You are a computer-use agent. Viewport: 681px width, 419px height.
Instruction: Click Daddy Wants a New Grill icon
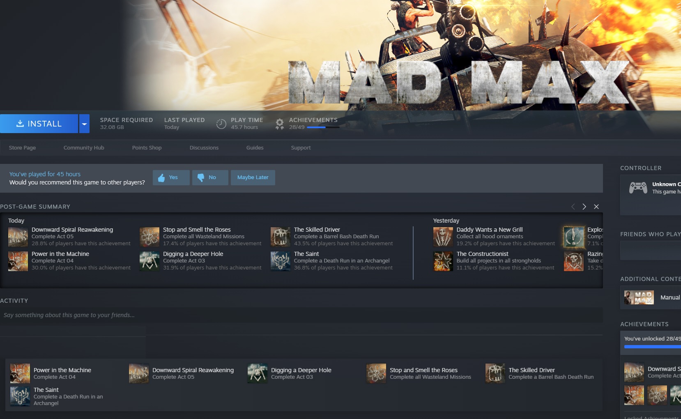click(x=443, y=237)
